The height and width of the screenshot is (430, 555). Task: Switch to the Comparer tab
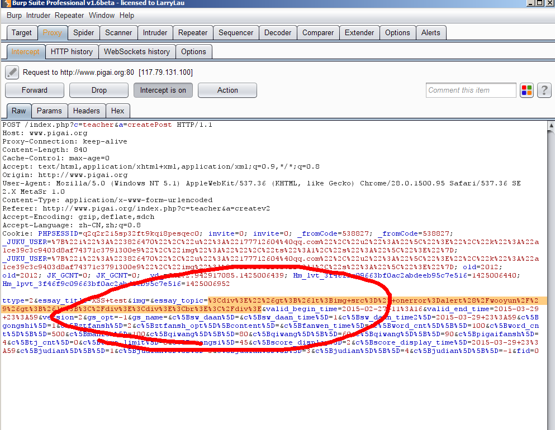click(x=318, y=32)
